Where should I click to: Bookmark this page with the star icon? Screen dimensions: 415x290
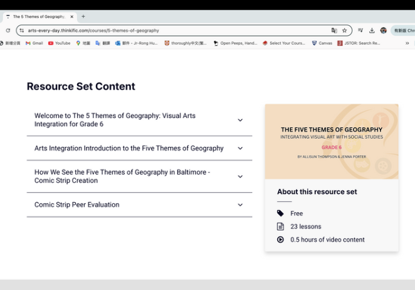[x=344, y=30]
